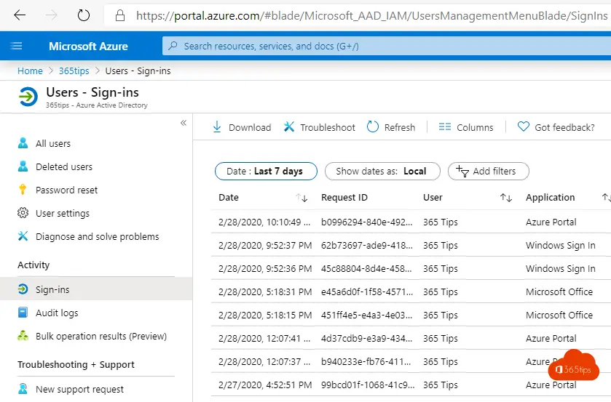Click the Got feedback heart icon

[x=524, y=126]
